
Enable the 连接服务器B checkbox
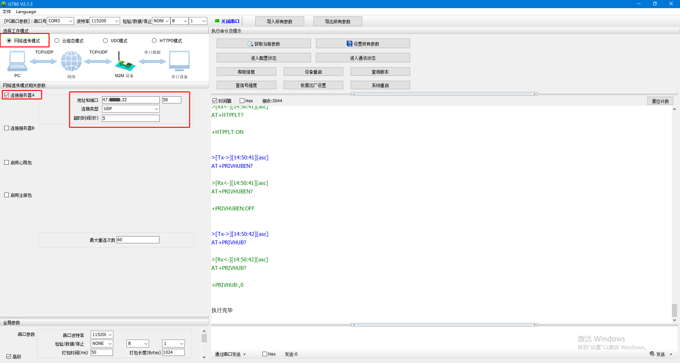[7, 128]
